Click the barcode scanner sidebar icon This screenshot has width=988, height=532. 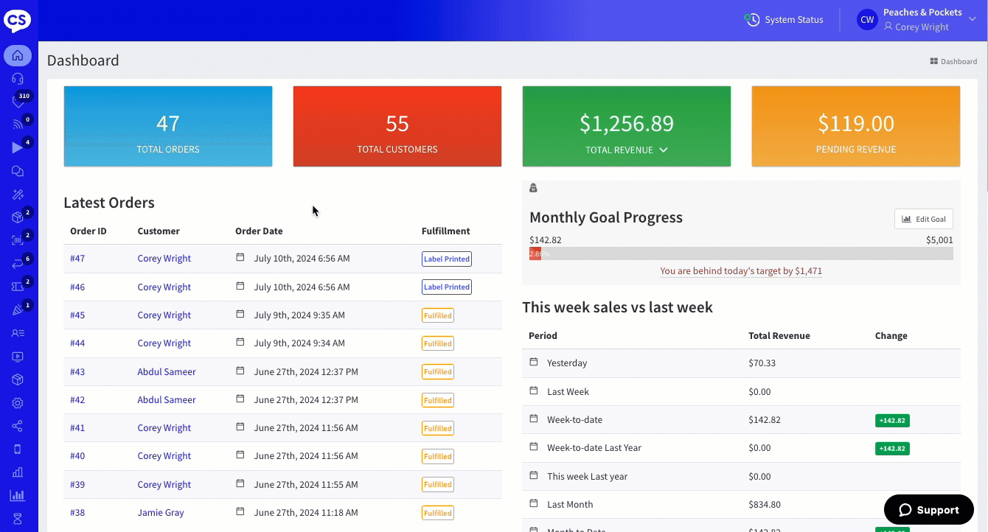[18, 240]
